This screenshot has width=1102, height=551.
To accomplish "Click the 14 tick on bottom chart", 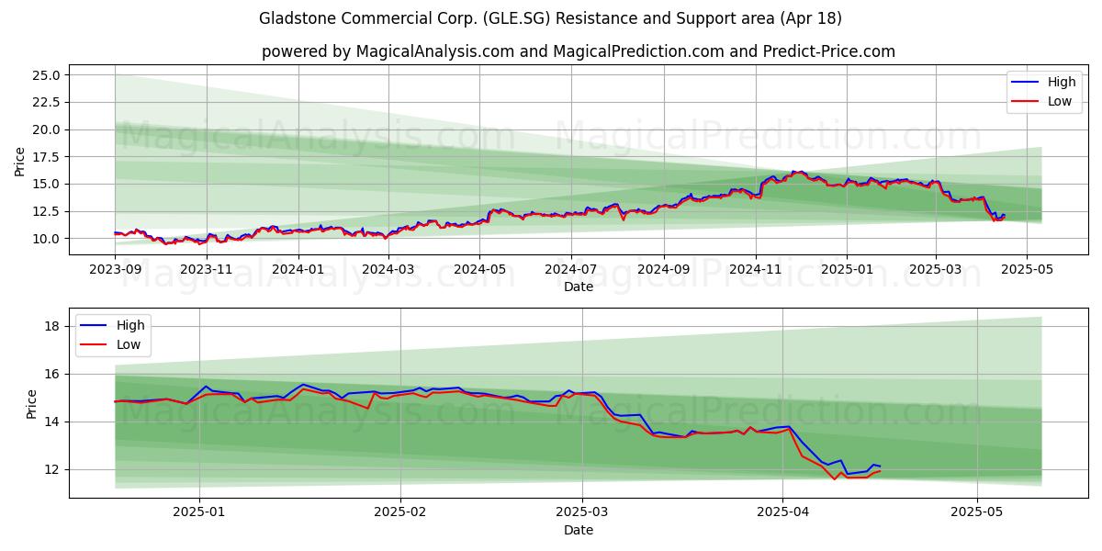I will [52, 422].
